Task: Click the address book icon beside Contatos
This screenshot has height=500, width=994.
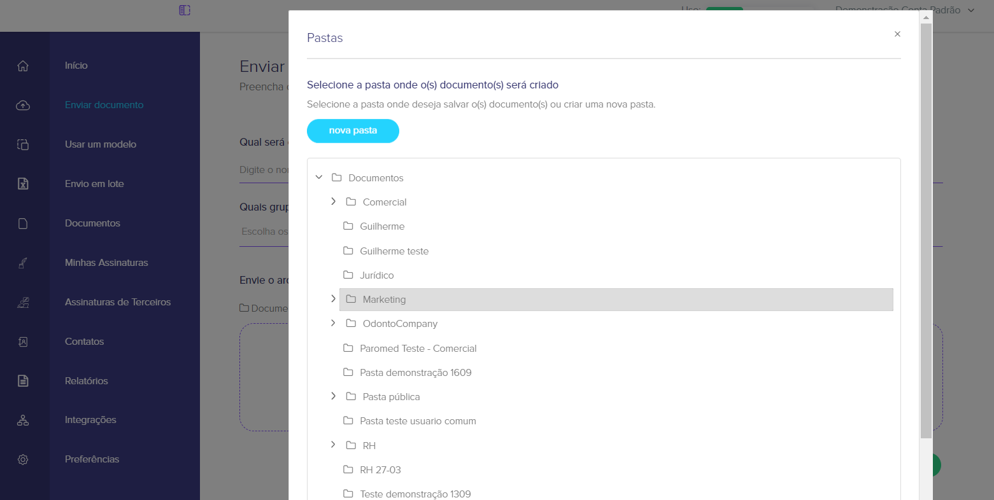Action: tap(23, 342)
